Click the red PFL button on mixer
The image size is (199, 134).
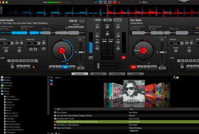(x=124, y=58)
